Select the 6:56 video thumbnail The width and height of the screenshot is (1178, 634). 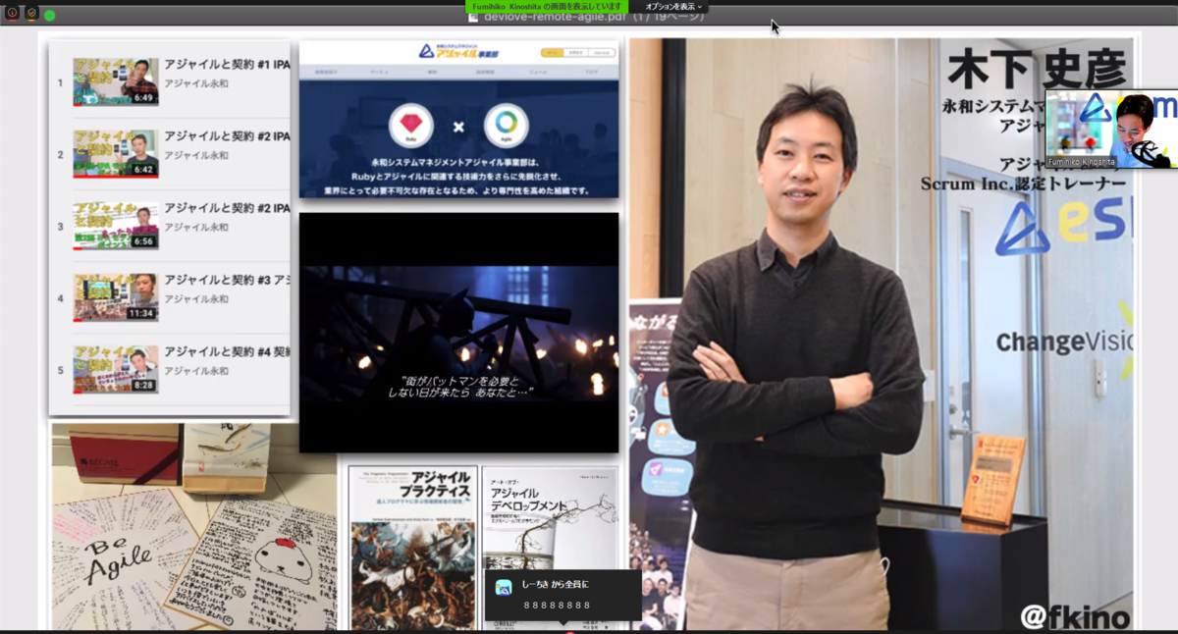(115, 226)
